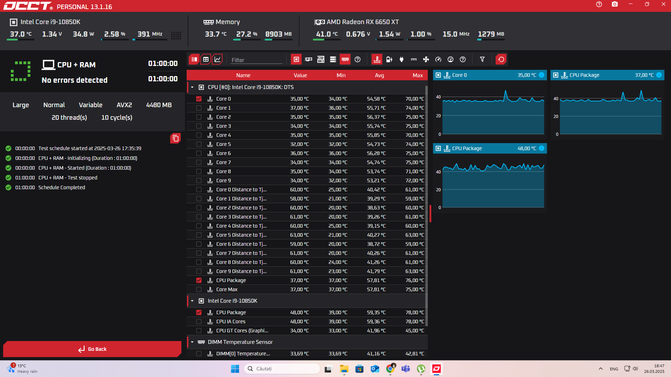Screen dimensions: 671x377
Task: Sort table by Min column
Action: click(x=341, y=75)
